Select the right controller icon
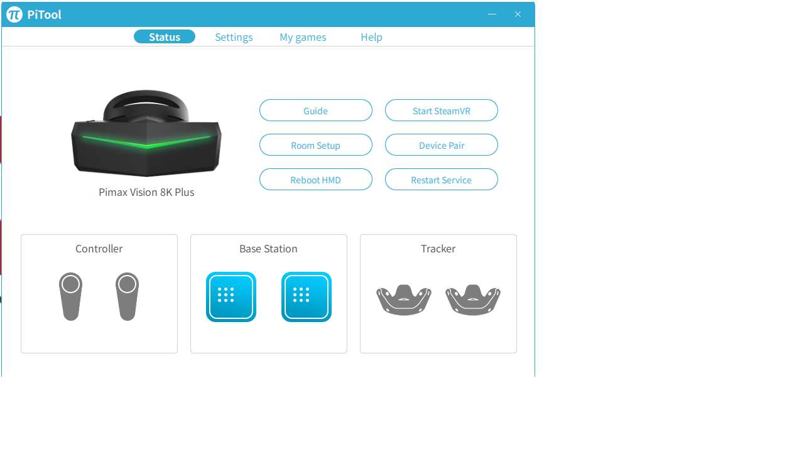Image resolution: width=804 pixels, height=452 pixels. [x=128, y=296]
